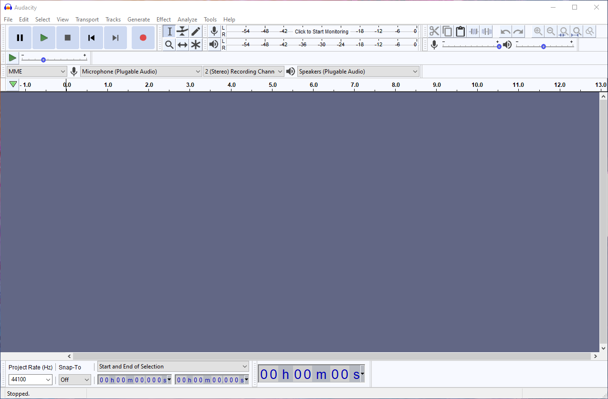608x399 pixels.
Task: Click the Stop transport button
Action: [68, 38]
